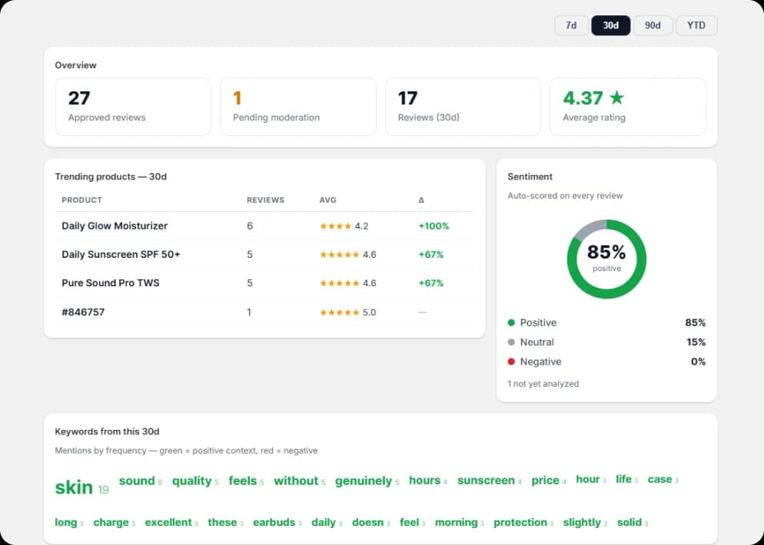The width and height of the screenshot is (764, 545).
Task: Open the Reviews (30d) card
Action: pos(463,107)
